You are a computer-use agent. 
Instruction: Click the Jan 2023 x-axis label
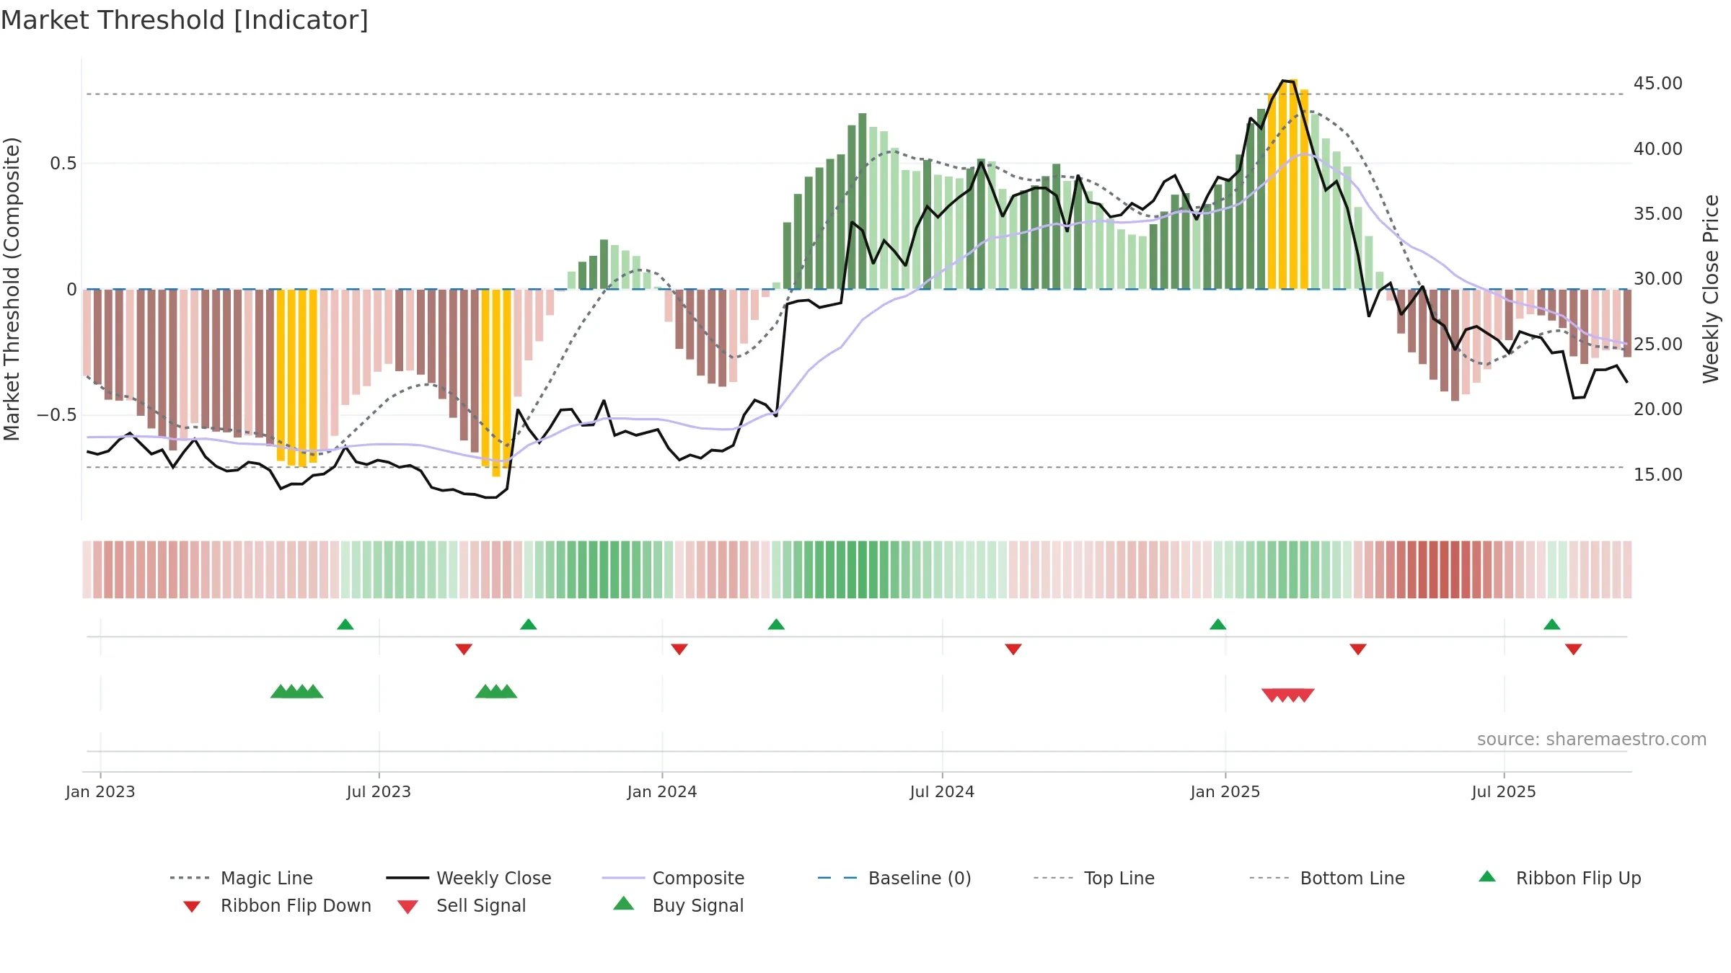click(x=100, y=792)
